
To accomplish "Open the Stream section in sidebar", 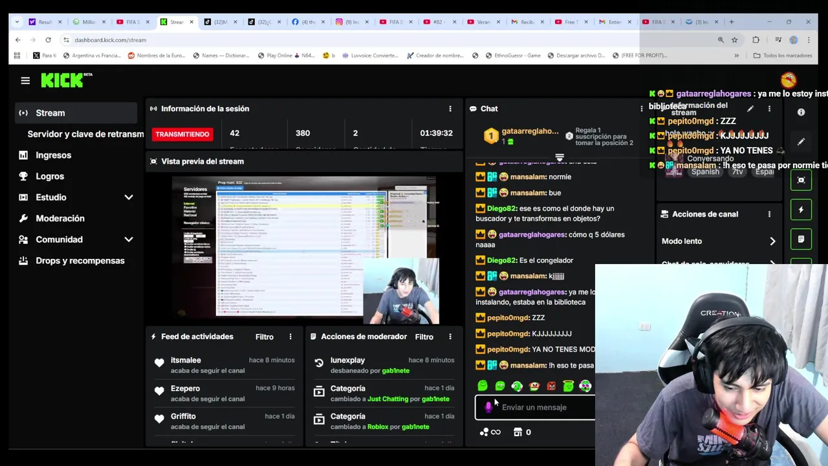I will (76, 113).
